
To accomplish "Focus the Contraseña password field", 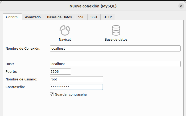I will [x=76, y=87].
